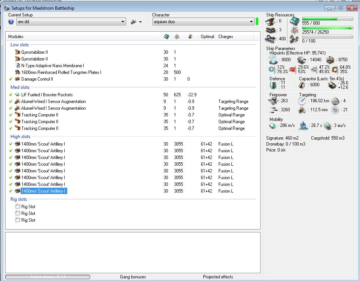Click the capacitor capacity icon showing 6000
The height and width of the screenshot is (281, 360).
pyautogui.click(x=302, y=85)
